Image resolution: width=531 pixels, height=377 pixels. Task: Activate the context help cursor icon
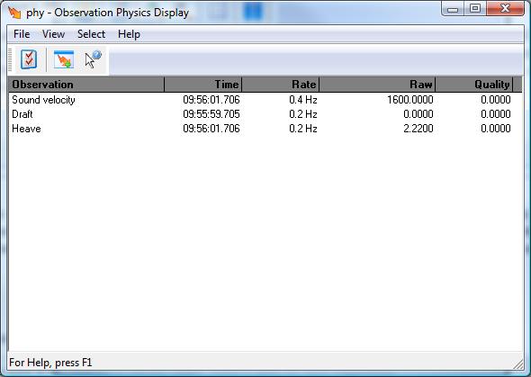click(x=93, y=60)
